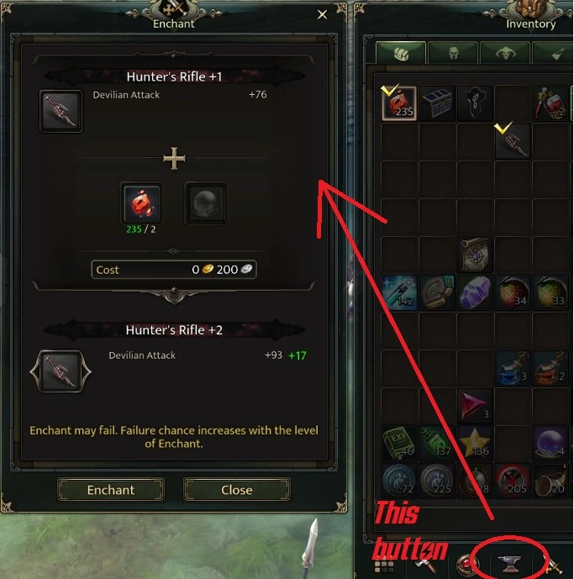The width and height of the screenshot is (574, 579).
Task: Deselect the check-marked Hunter's Rifle in inventory
Action: click(x=513, y=141)
